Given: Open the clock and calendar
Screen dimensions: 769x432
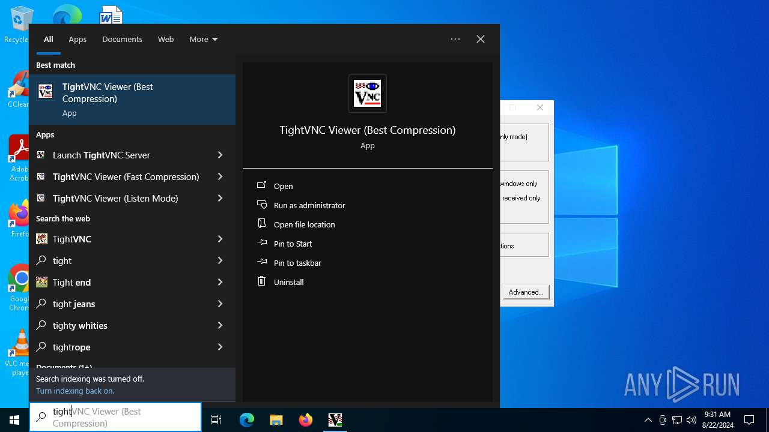Looking at the screenshot, I should coord(717,420).
